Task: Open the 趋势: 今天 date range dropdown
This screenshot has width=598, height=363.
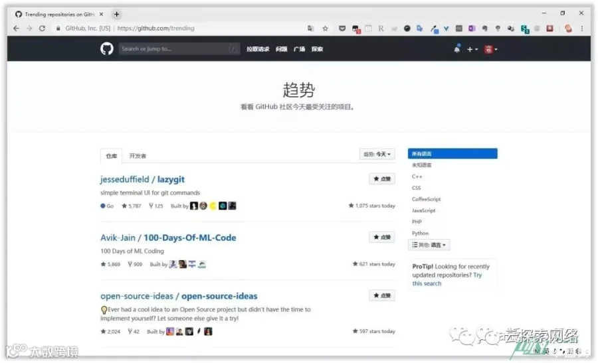Action: (377, 154)
